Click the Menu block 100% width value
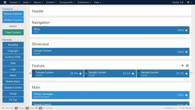Image resolution: width=195 pixels, height=110 pixels. tap(180, 30)
